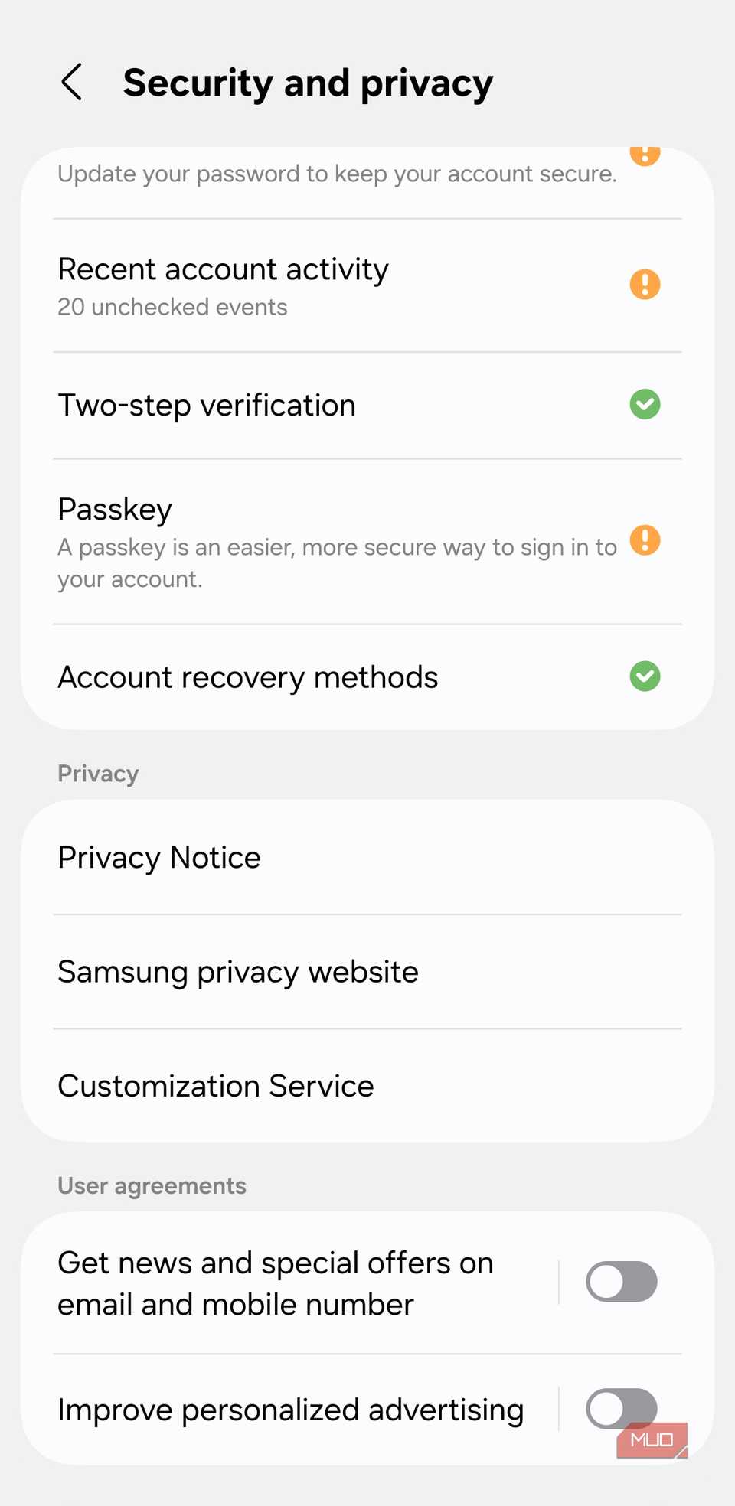Viewport: 735px width, 1506px height.
Task: Tap the Two-step verification row
Action: (306, 404)
